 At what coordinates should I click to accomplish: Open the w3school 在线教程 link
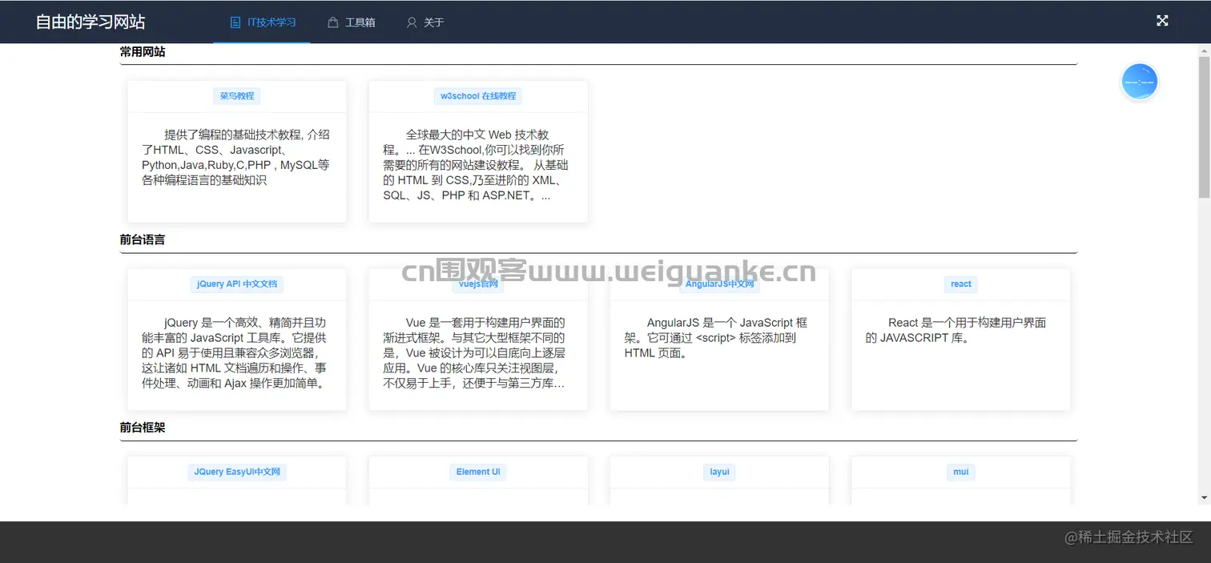pyautogui.click(x=478, y=96)
